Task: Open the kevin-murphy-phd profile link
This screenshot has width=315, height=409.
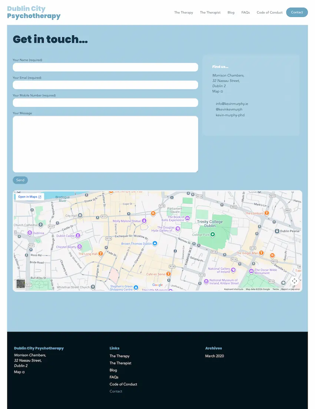Action: point(230,115)
